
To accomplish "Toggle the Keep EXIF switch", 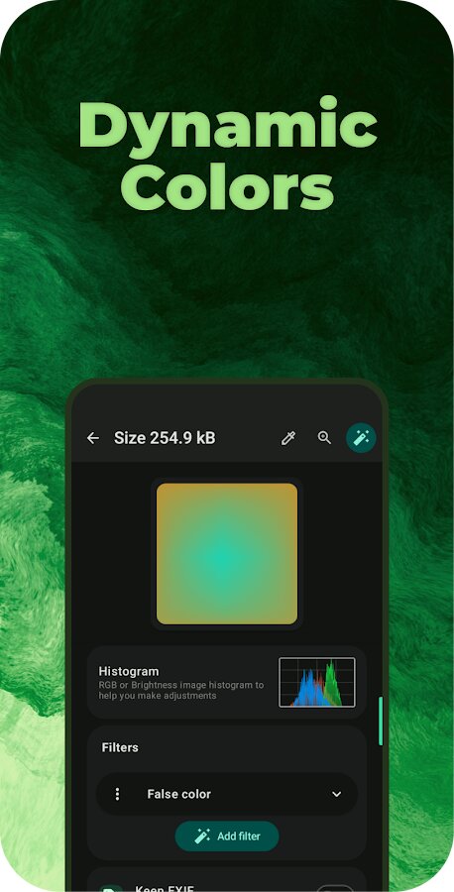I will 335,889.
